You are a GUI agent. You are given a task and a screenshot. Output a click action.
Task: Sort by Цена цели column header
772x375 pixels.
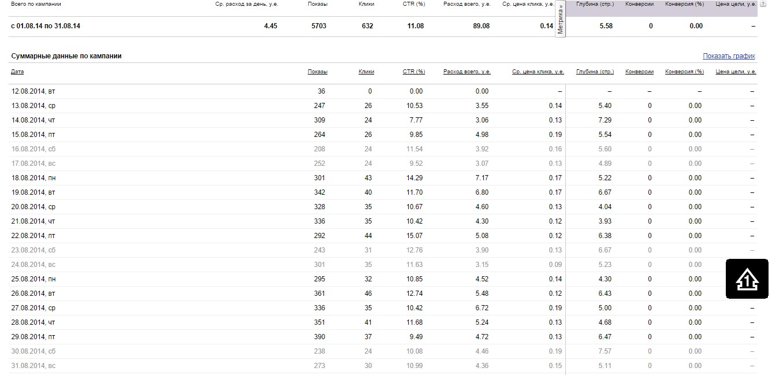click(x=735, y=72)
